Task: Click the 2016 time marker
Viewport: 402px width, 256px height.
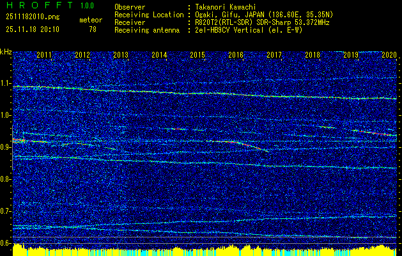Action: (x=236, y=56)
